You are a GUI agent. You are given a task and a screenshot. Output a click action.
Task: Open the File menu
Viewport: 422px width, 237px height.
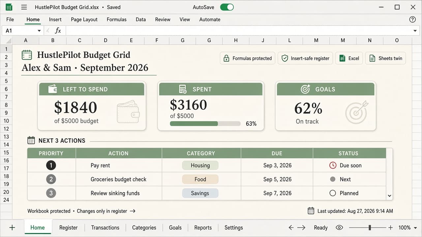[x=10, y=19]
